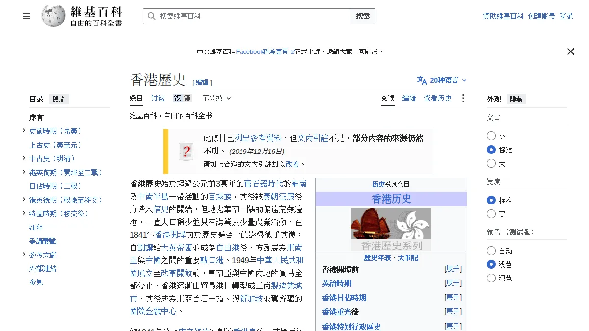Open the 大英帝國 article link

[177, 248]
